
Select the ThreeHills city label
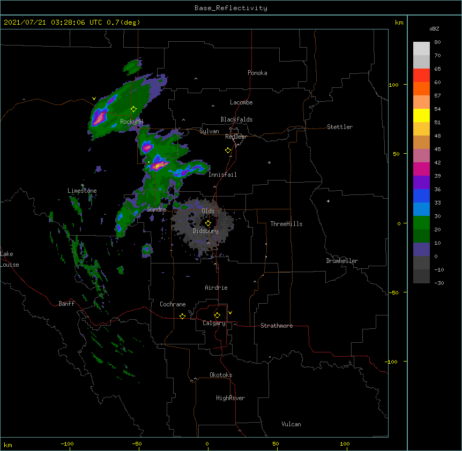pos(286,224)
